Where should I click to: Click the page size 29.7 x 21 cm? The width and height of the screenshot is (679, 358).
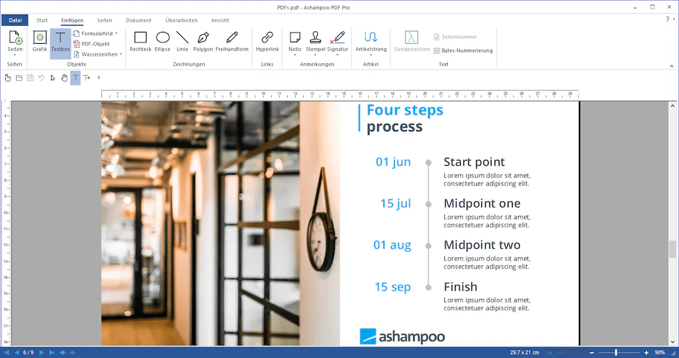(x=525, y=353)
